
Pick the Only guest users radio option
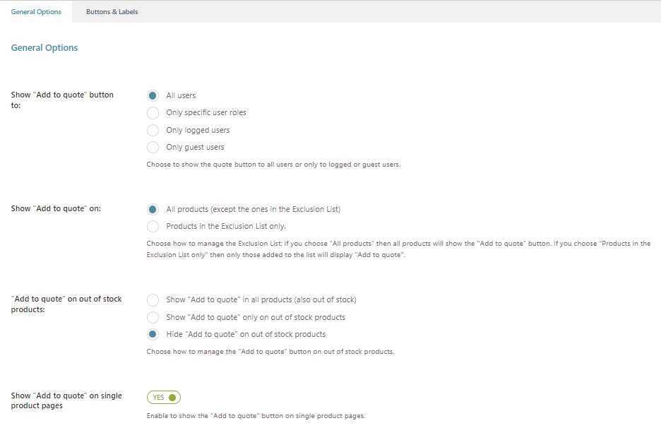[153, 147]
